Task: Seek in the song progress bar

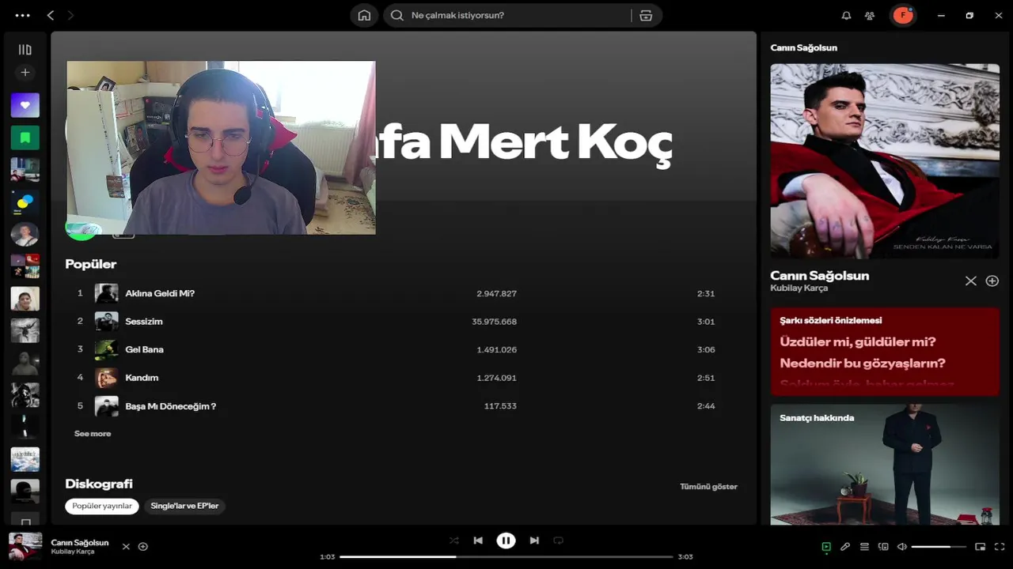Action: [506, 557]
